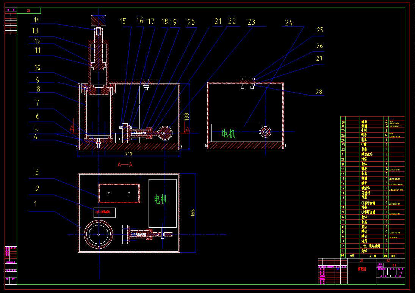The width and height of the screenshot is (415, 293).
Task: Click O型密封圈 entry in parts list row 9
Action: 368,213
